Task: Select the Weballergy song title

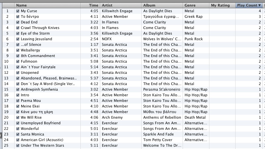Action: click(30, 50)
